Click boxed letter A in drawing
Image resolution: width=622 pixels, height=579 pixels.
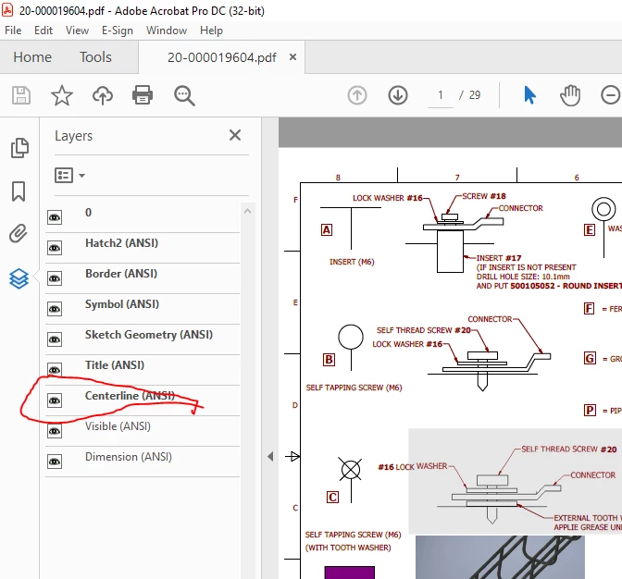pos(327,230)
